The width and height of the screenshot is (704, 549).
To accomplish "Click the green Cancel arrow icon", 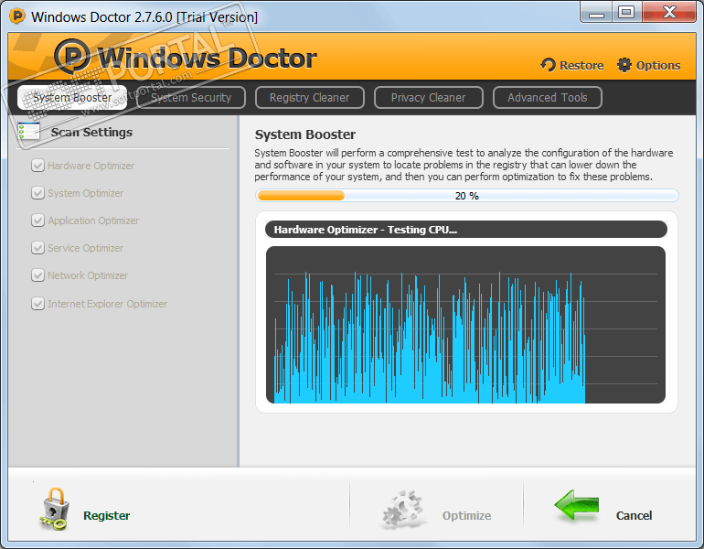I will point(577,505).
